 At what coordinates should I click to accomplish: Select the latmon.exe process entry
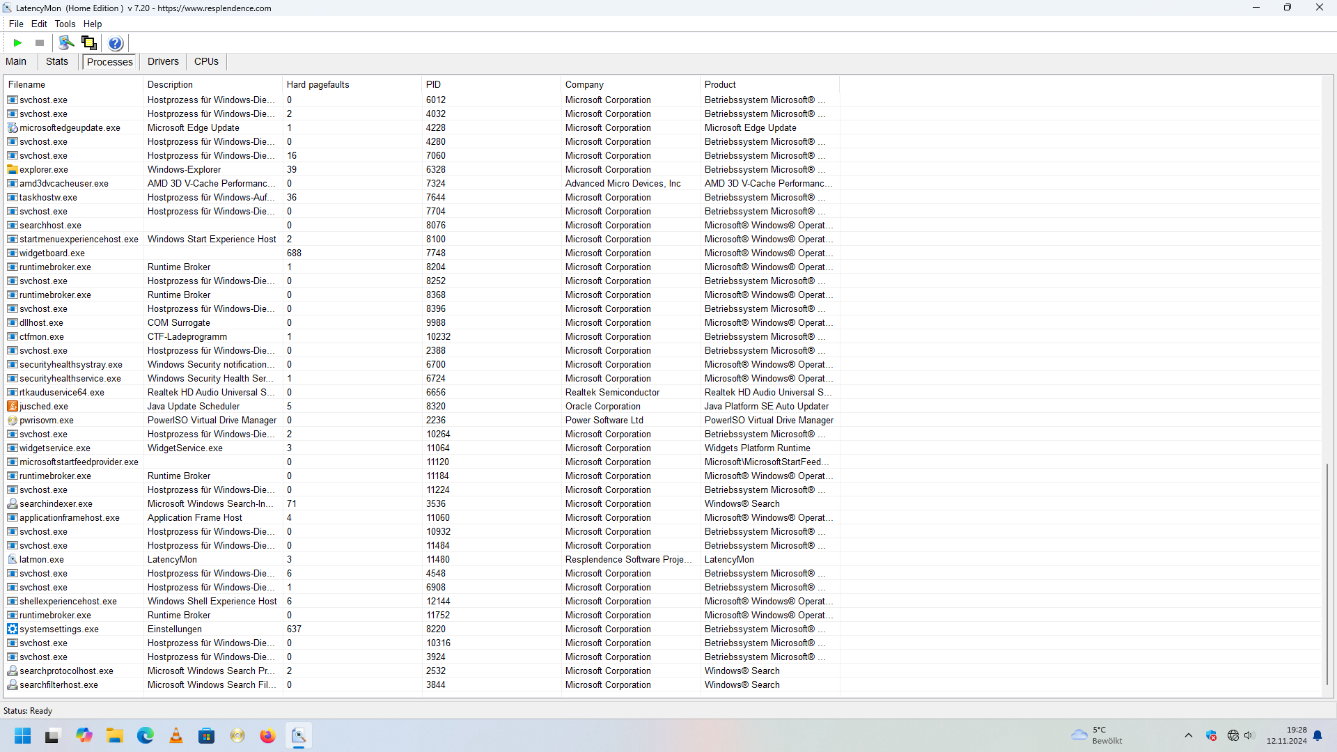42,559
